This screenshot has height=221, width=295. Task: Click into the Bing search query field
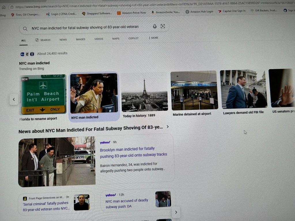pos(86,27)
